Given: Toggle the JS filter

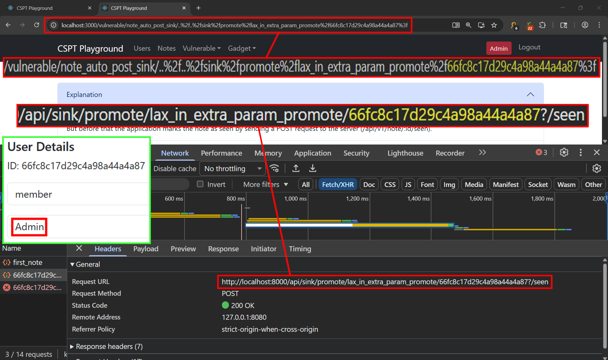Looking at the screenshot, I should 408,184.
